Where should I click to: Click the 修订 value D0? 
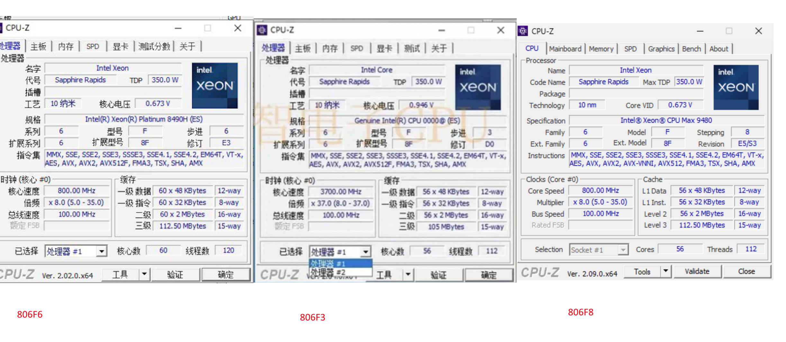(x=490, y=144)
